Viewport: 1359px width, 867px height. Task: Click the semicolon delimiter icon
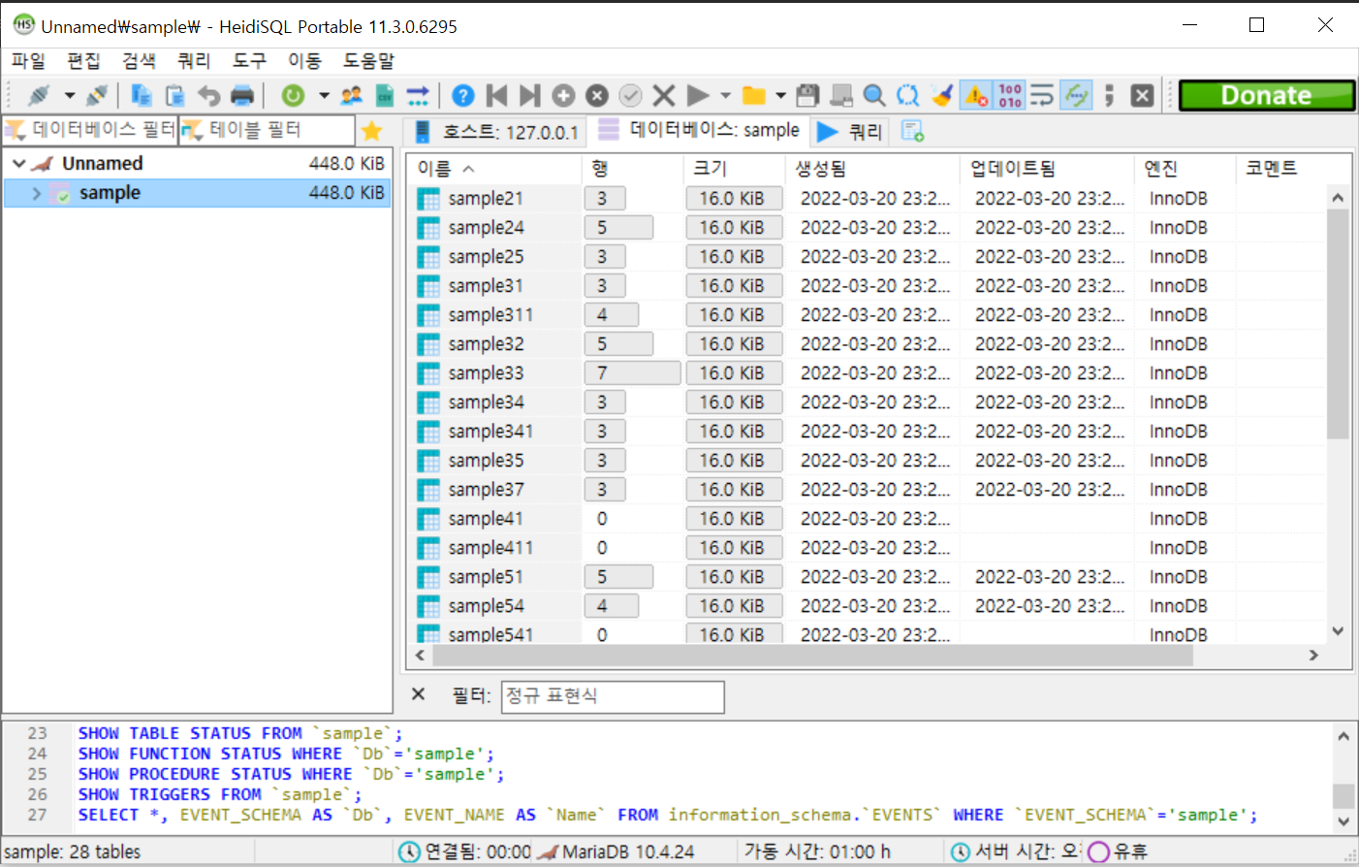(1109, 95)
